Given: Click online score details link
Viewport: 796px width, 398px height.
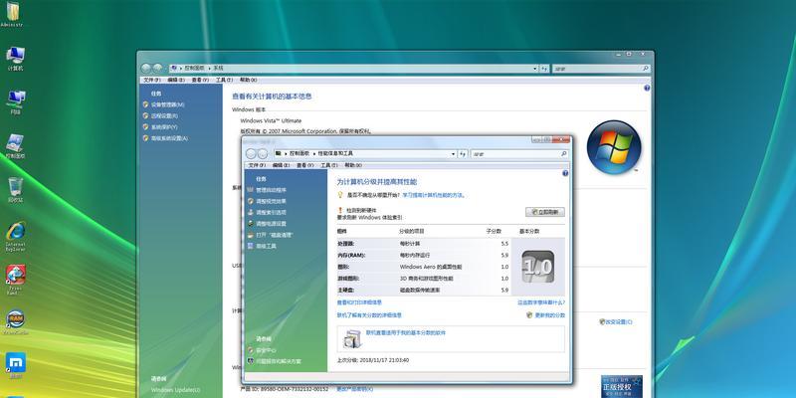Looking at the screenshot, I should pos(369,315).
